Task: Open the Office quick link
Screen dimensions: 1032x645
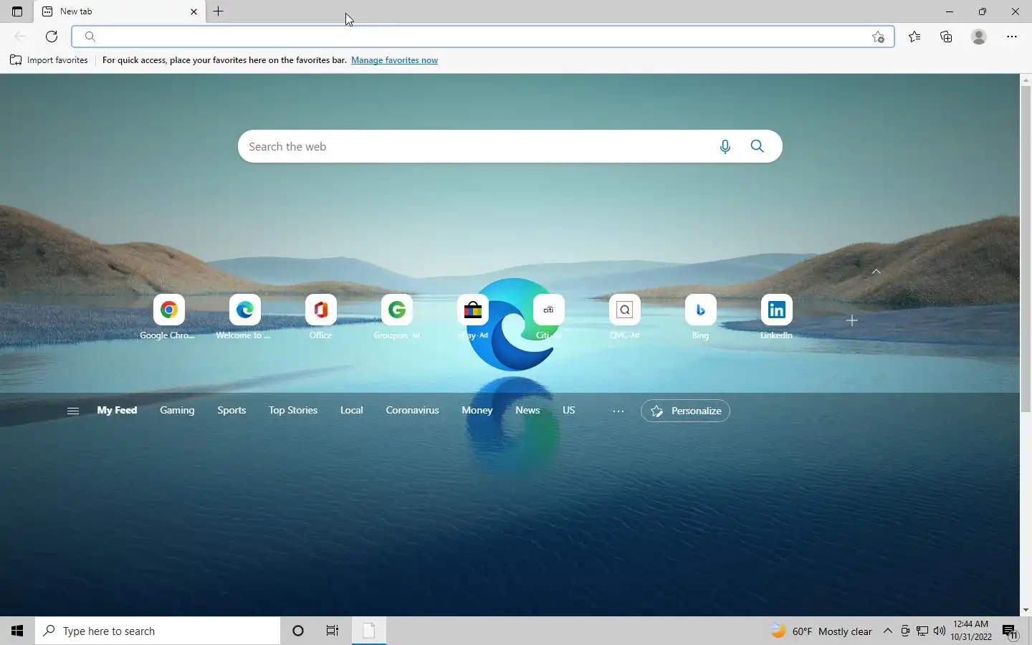Action: click(x=320, y=317)
